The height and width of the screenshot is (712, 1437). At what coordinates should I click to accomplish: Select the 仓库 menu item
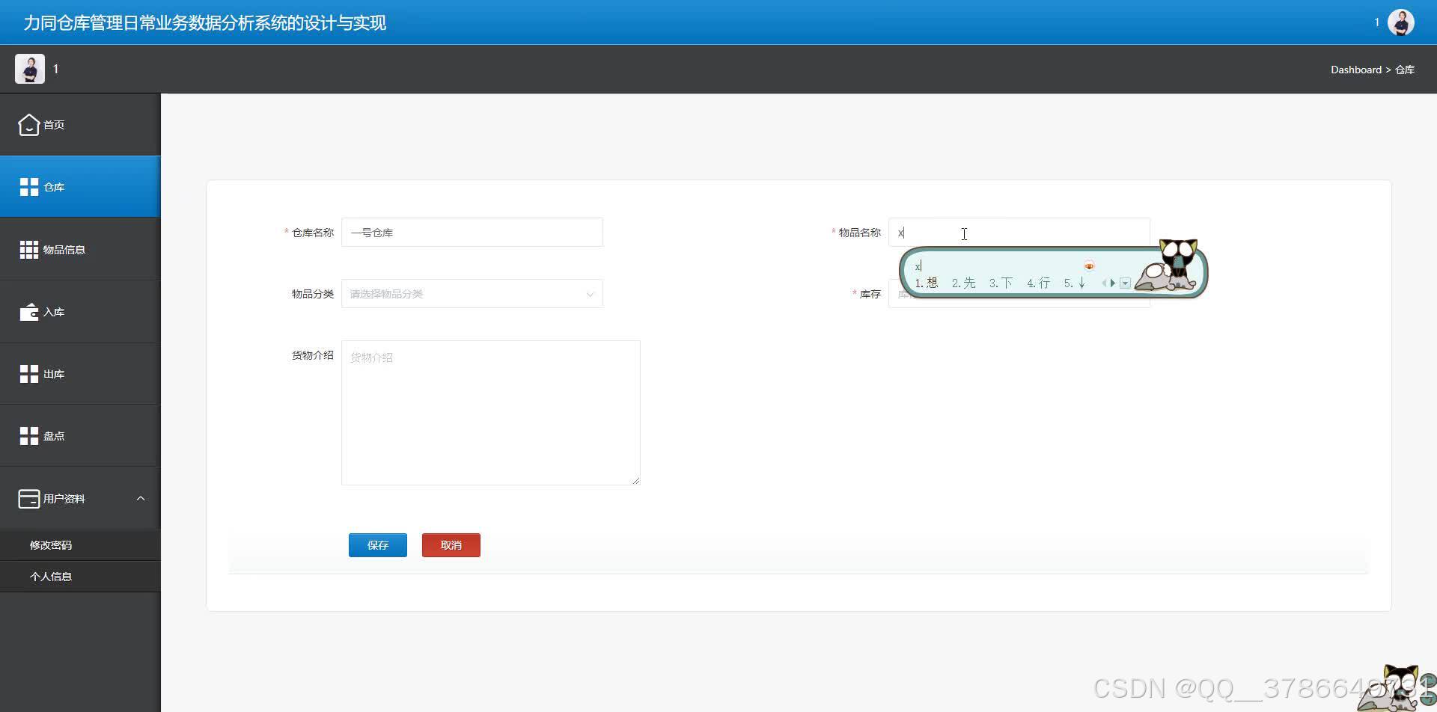click(80, 187)
